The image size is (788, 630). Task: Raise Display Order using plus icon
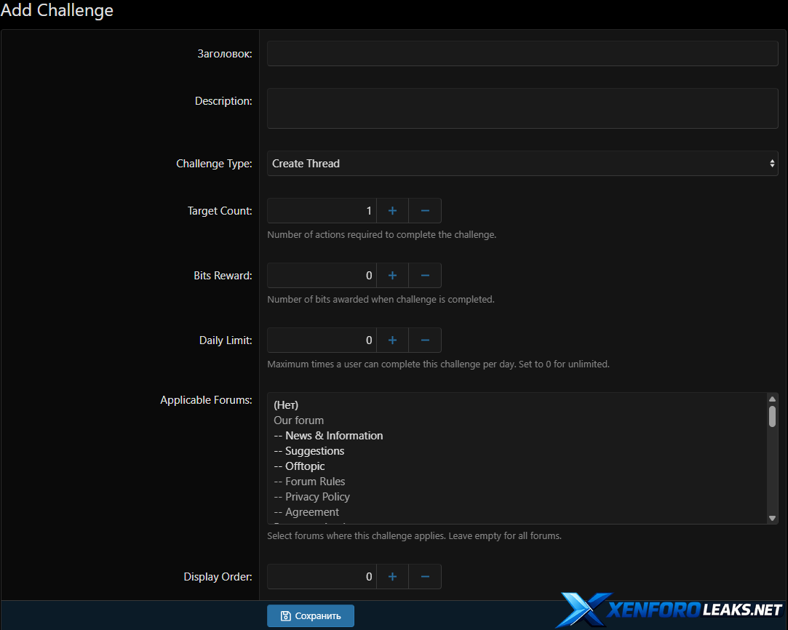pos(392,577)
